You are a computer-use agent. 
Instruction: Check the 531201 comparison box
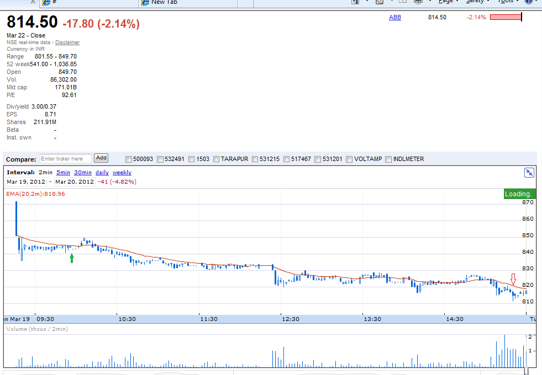point(318,159)
